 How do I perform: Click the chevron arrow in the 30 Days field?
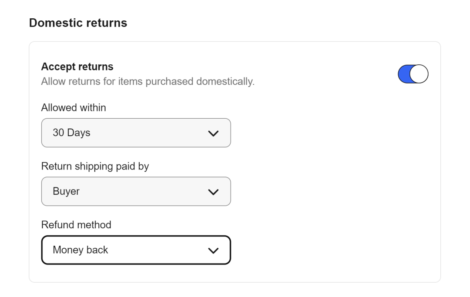coord(213,133)
